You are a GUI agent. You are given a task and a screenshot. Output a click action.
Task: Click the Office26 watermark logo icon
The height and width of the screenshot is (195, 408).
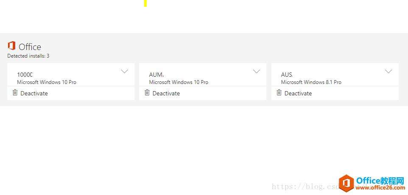pyautogui.click(x=347, y=183)
